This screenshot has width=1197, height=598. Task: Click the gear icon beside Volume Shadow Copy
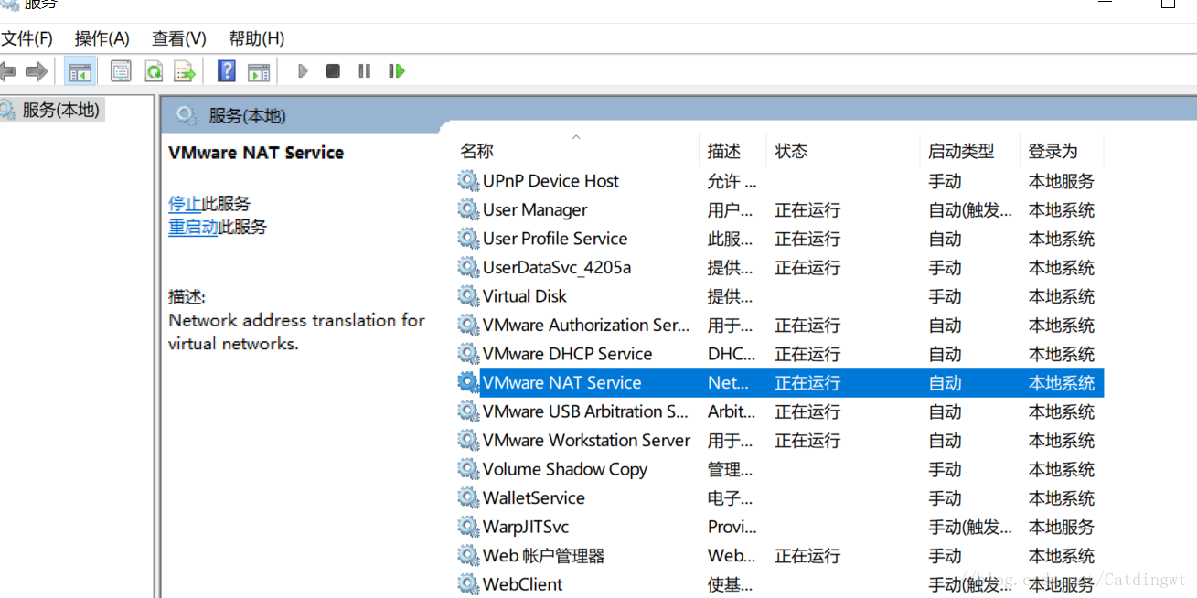pos(468,469)
